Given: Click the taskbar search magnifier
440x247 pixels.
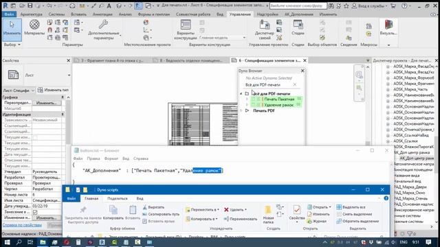Looking at the screenshot, I should point(19,242).
